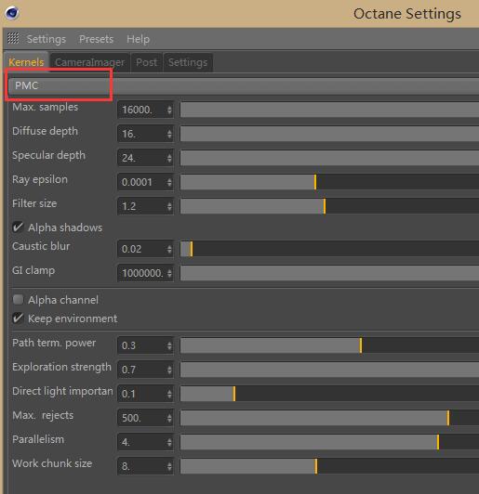This screenshot has width=479, height=494.
Task: Click the Caustic blur slider handle
Action: 192,249
